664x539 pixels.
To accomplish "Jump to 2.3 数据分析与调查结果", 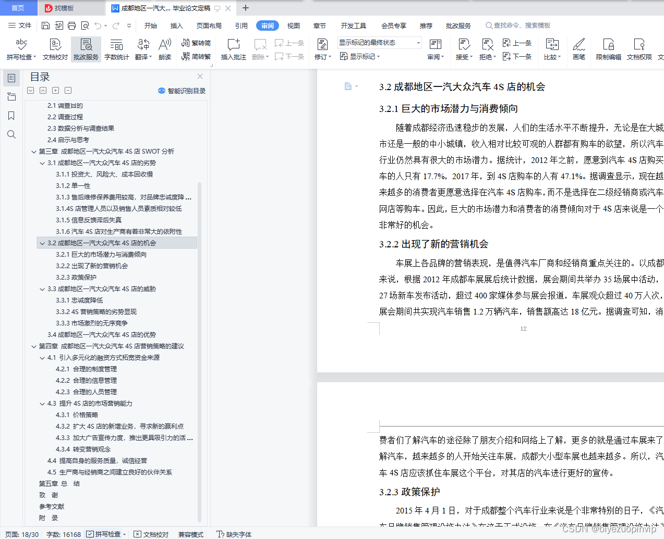I will click(x=81, y=129).
